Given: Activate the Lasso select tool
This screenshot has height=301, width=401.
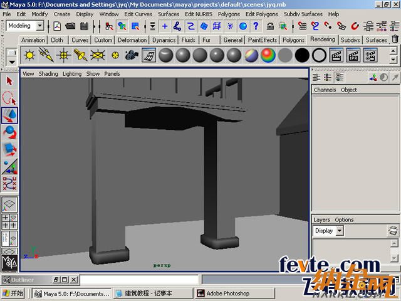Looking at the screenshot, I should pos(9,98).
